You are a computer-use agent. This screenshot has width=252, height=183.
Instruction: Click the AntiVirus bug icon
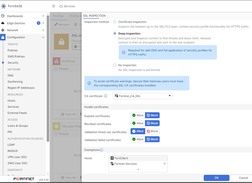(57, 61)
